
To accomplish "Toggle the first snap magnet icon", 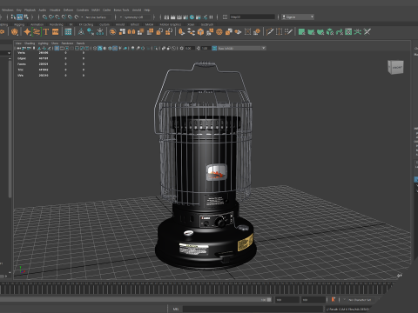I will pyautogui.click(x=44, y=17).
